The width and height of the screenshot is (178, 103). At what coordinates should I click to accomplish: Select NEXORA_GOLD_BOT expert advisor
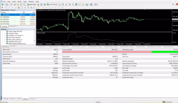[x=15, y=41]
